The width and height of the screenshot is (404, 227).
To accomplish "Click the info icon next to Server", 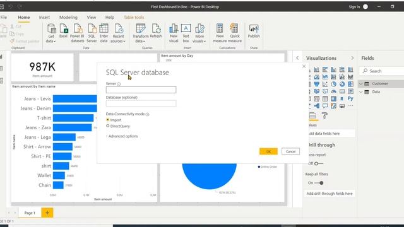I will (x=119, y=84).
